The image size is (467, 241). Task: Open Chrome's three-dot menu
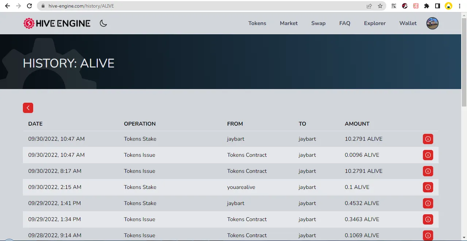point(460,6)
